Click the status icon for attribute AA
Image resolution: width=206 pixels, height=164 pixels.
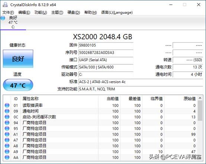coord(7,157)
